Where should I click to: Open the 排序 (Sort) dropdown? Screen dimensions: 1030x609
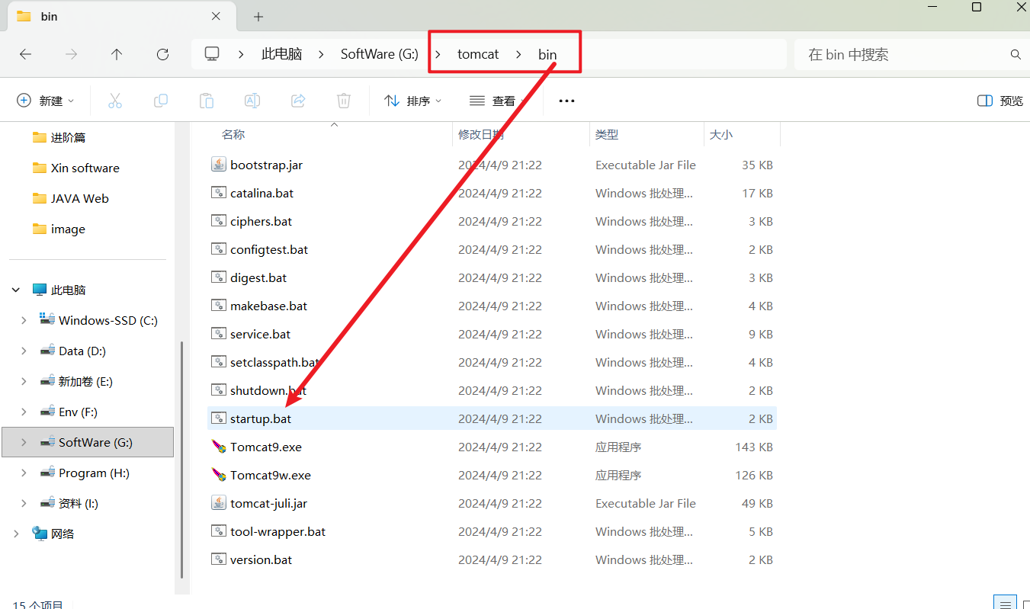(413, 101)
